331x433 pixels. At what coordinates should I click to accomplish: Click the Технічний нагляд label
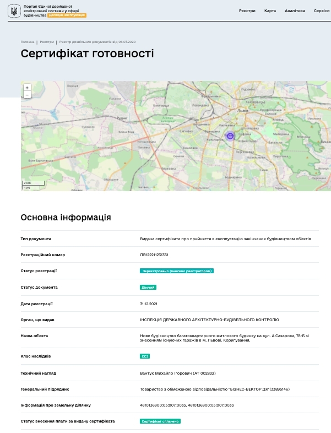click(x=39, y=374)
